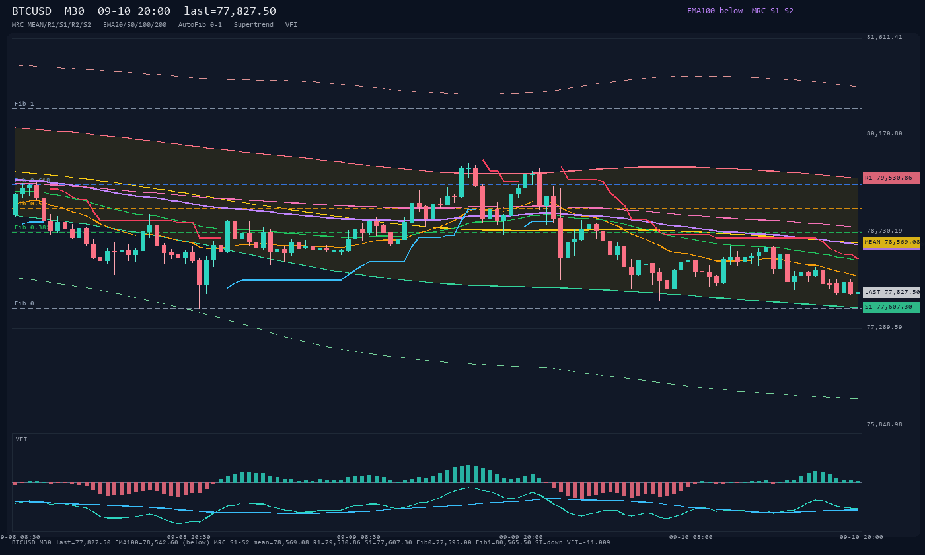The height and width of the screenshot is (555, 925).
Task: Select the EMA20/50/100/200 legend entry
Action: 135,25
